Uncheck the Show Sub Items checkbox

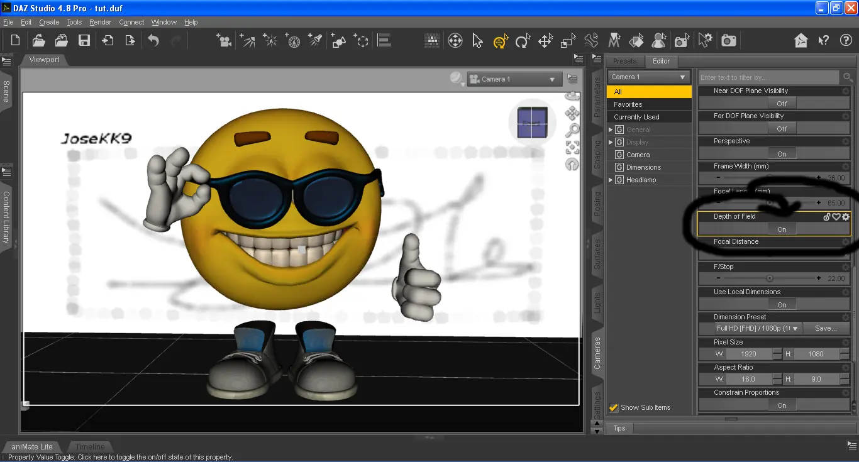tap(614, 407)
